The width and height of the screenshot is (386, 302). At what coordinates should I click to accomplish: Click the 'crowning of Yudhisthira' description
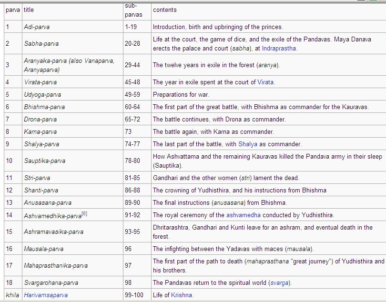click(240, 190)
